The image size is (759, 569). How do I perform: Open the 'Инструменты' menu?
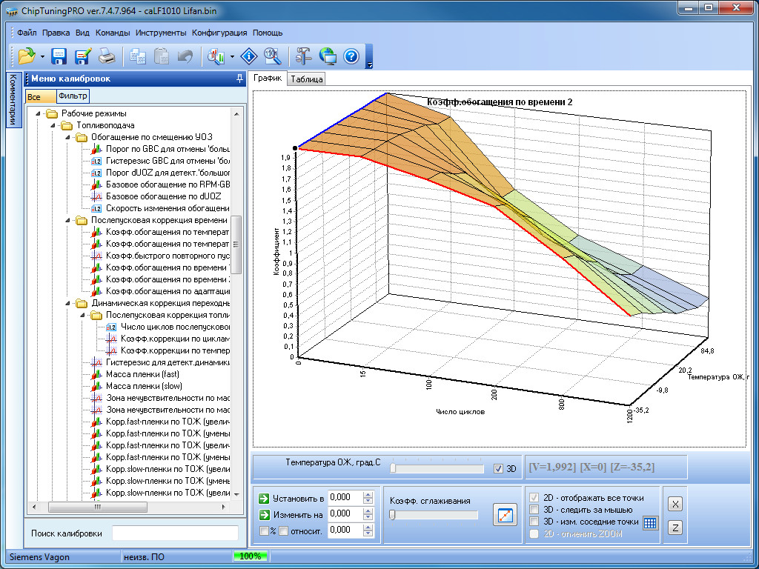point(161,33)
